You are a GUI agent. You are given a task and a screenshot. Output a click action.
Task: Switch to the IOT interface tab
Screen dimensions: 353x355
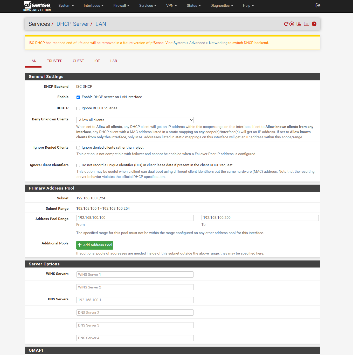click(97, 61)
